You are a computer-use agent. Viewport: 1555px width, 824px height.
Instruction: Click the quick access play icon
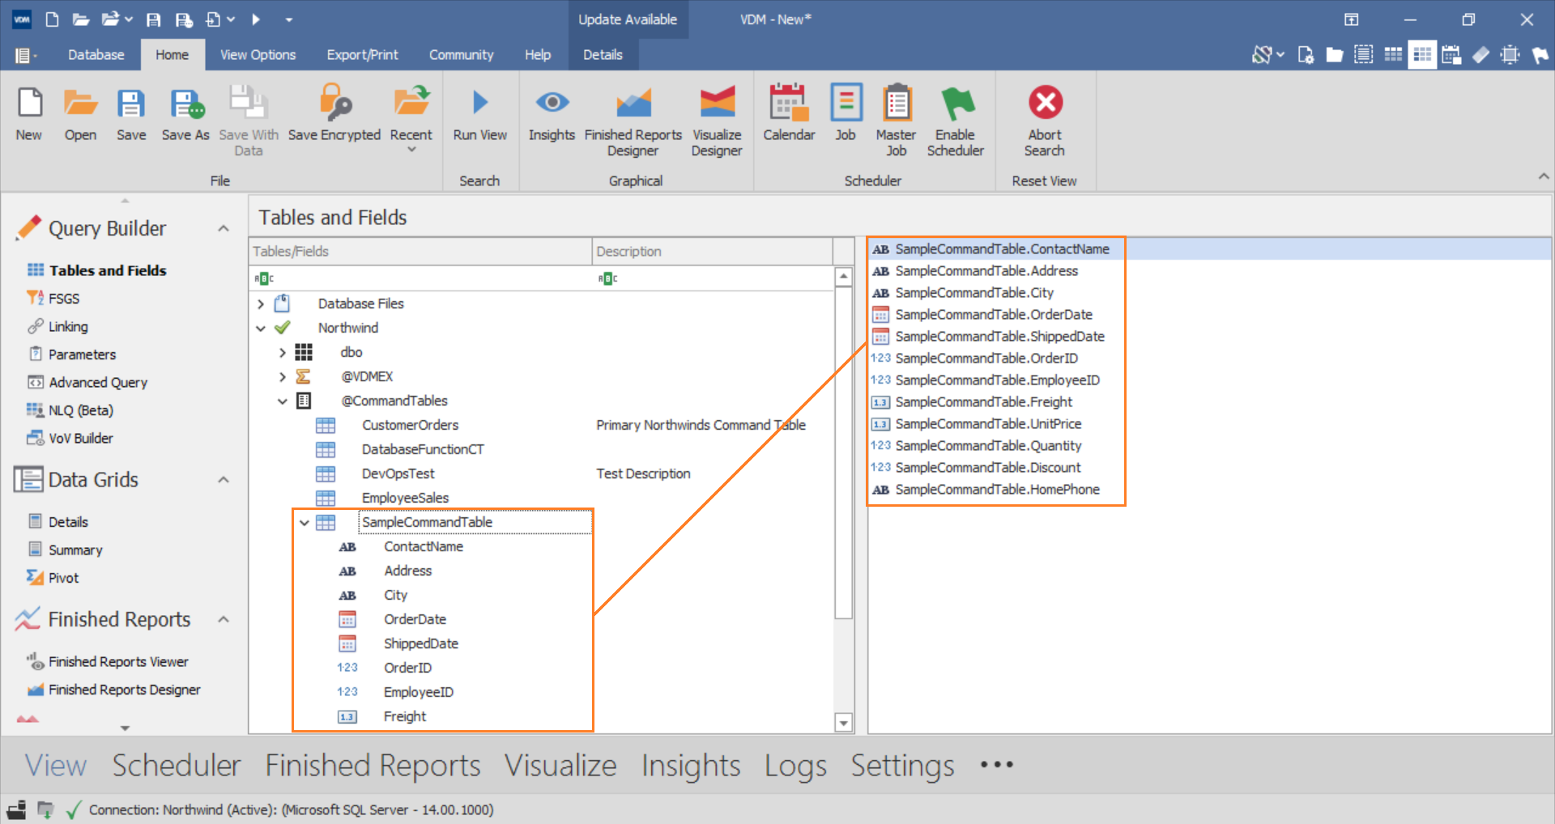click(x=256, y=19)
